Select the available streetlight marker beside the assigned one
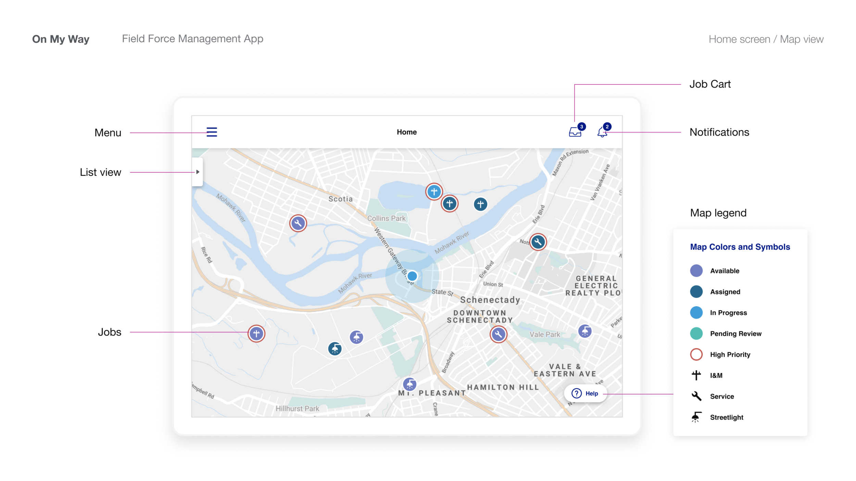Viewport: 856px width, 481px height. tap(356, 337)
